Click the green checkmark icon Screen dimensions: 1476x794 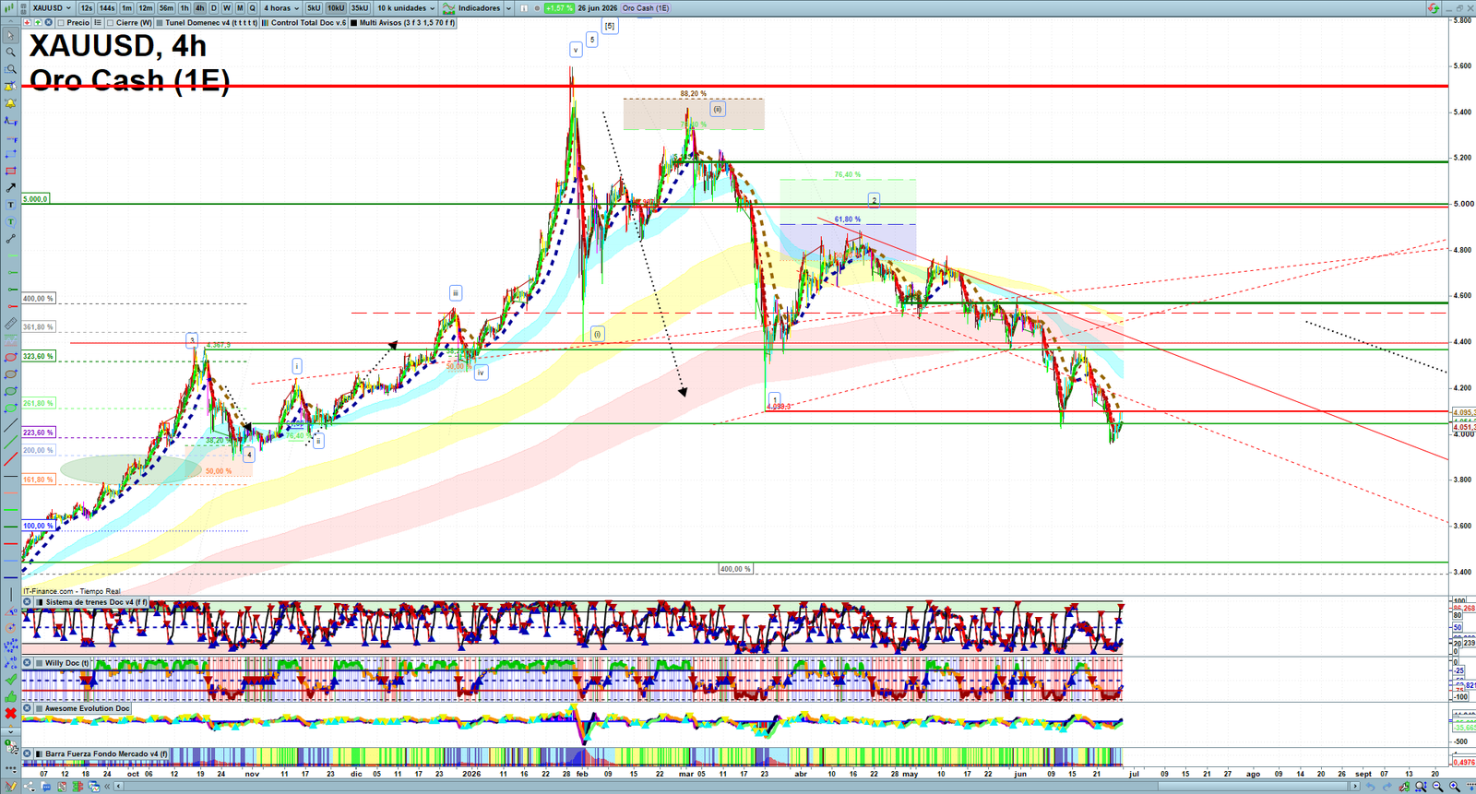click(x=10, y=680)
